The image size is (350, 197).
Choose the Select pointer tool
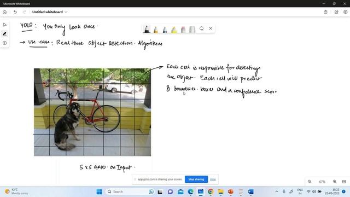5,25
